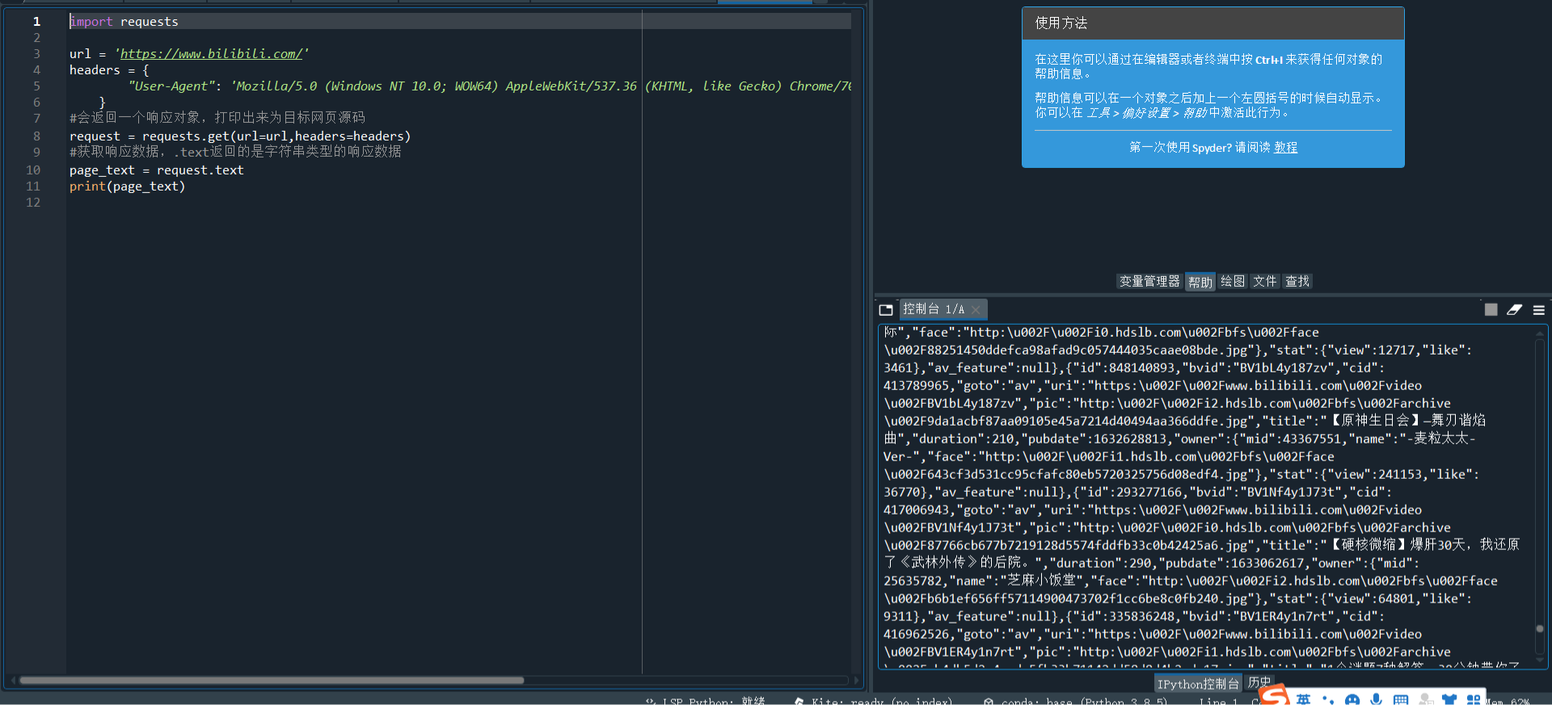Click line number 8 in the gutter
Screen dimensions: 1552x705
coord(36,136)
